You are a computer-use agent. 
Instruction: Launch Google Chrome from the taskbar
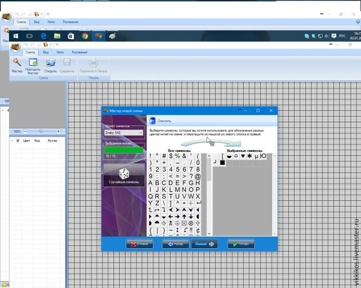pos(85,36)
